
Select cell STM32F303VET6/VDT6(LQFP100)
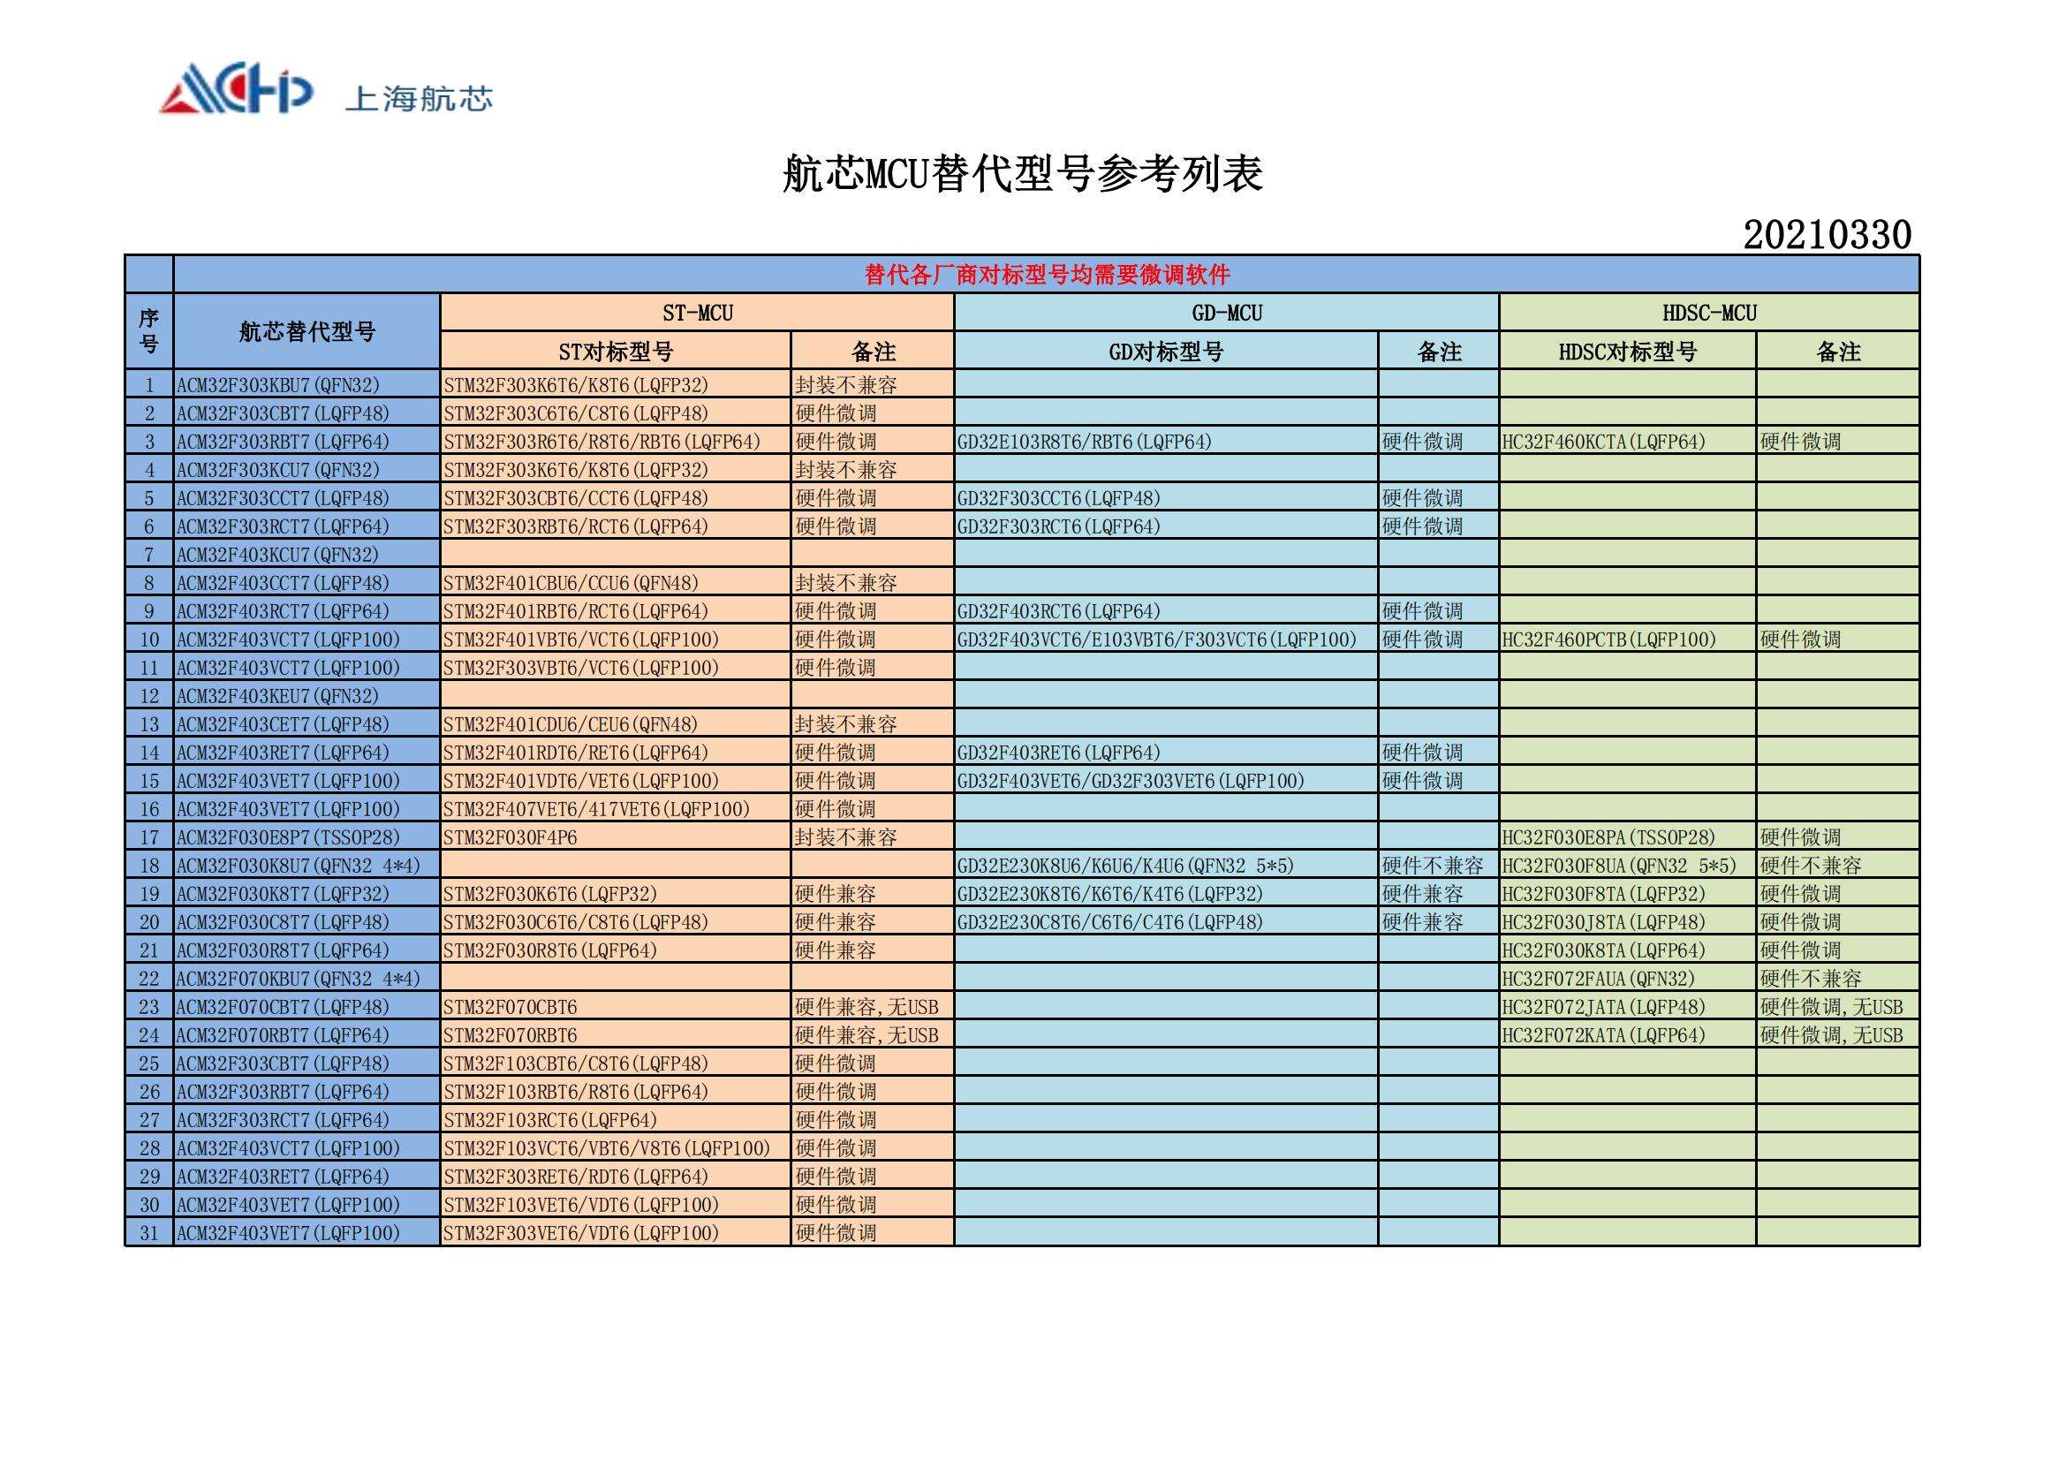click(616, 1233)
